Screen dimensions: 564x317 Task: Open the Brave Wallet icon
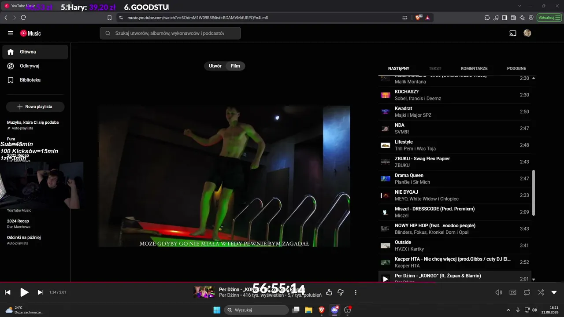click(x=513, y=18)
